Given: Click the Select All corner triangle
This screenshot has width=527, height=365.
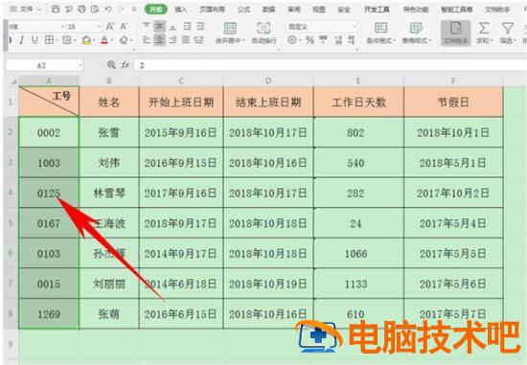Looking at the screenshot, I should 13,81.
